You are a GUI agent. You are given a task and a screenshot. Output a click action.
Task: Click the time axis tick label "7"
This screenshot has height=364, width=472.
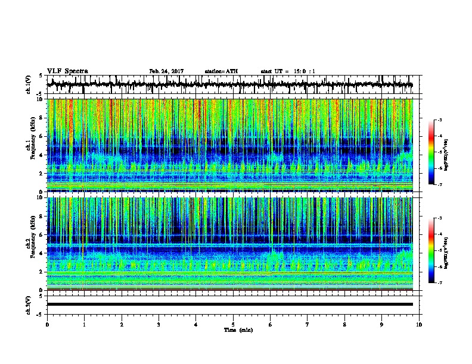308,324
